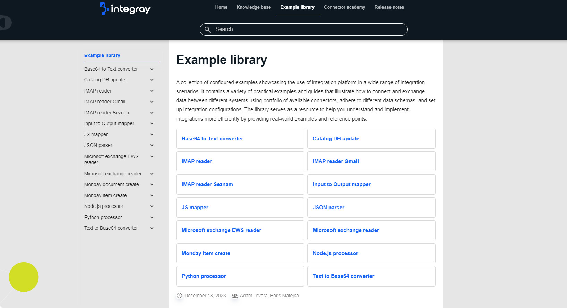This screenshot has width=567, height=308.
Task: Click the search magnifier icon
Action: pos(207,30)
